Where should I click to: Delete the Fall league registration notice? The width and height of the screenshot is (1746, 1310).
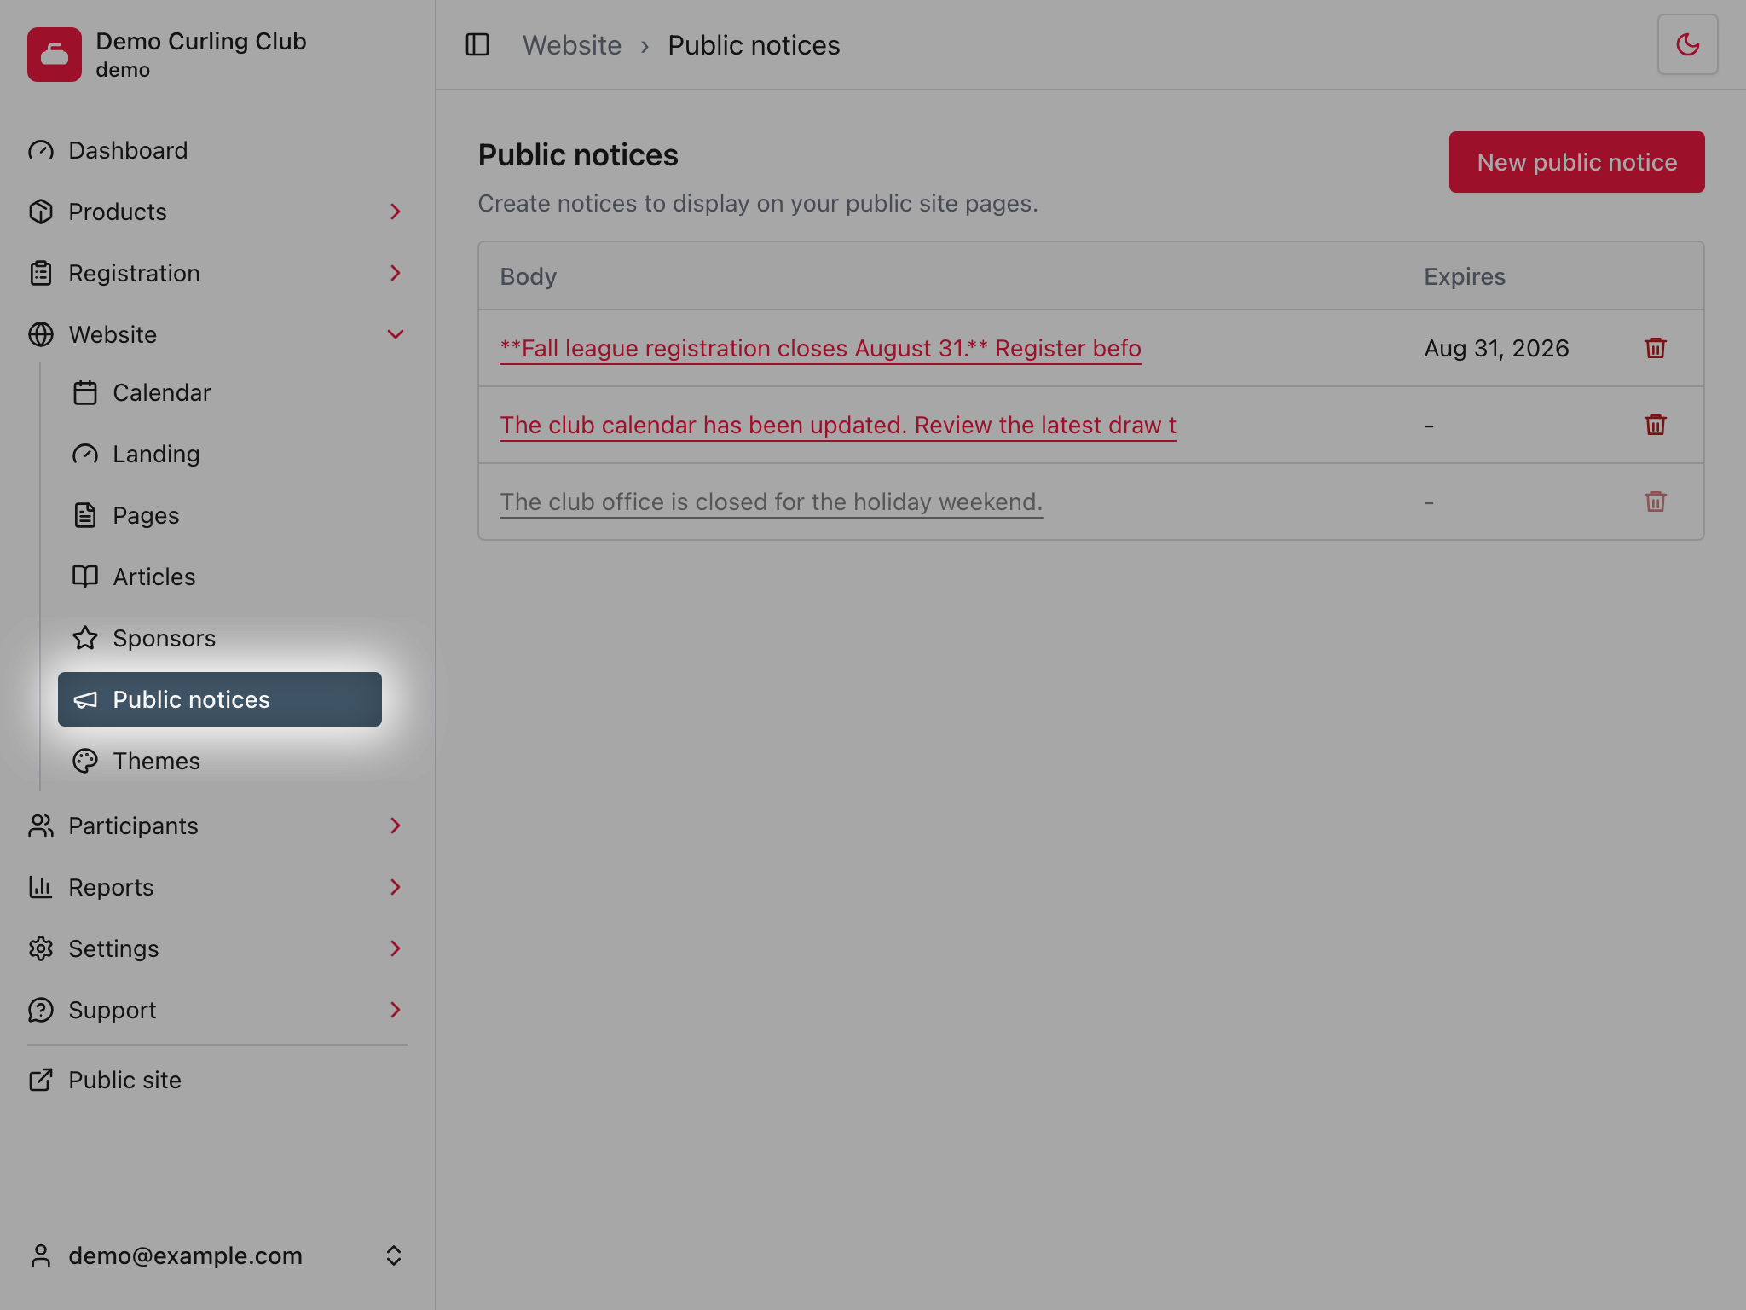coord(1655,348)
